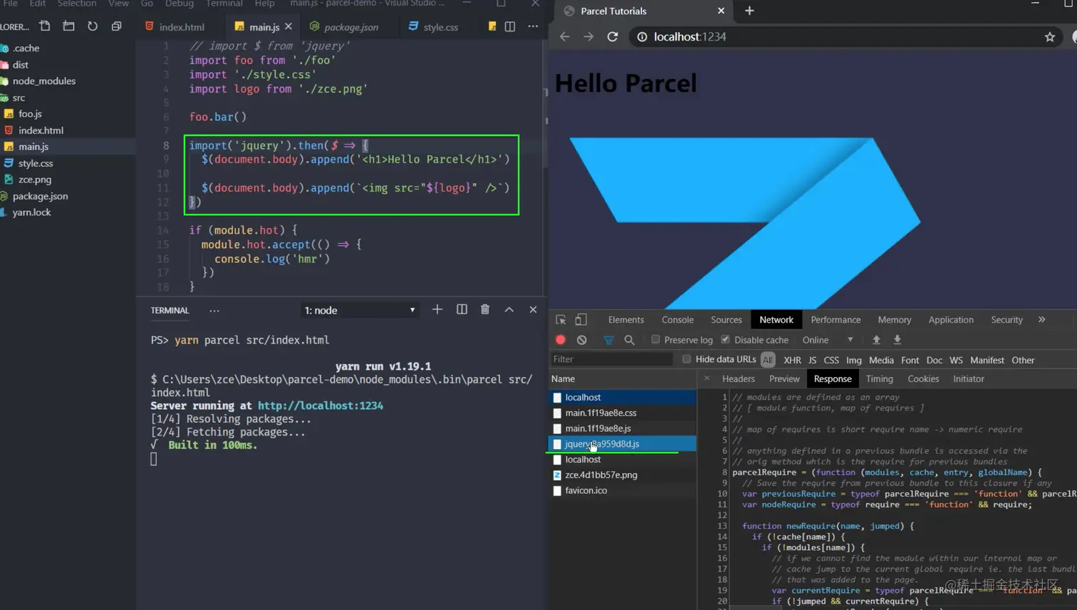Screen dimensions: 1077x610
Task: Enable the Preserve log checkbox
Action: pyautogui.click(x=655, y=339)
